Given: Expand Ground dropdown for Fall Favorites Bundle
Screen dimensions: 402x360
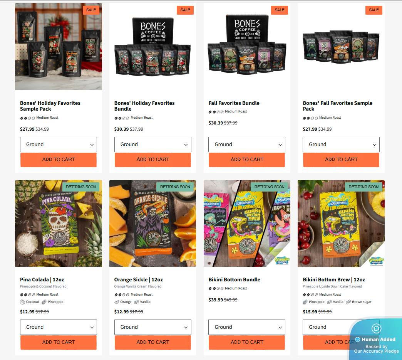Looking at the screenshot, I should pyautogui.click(x=247, y=145).
